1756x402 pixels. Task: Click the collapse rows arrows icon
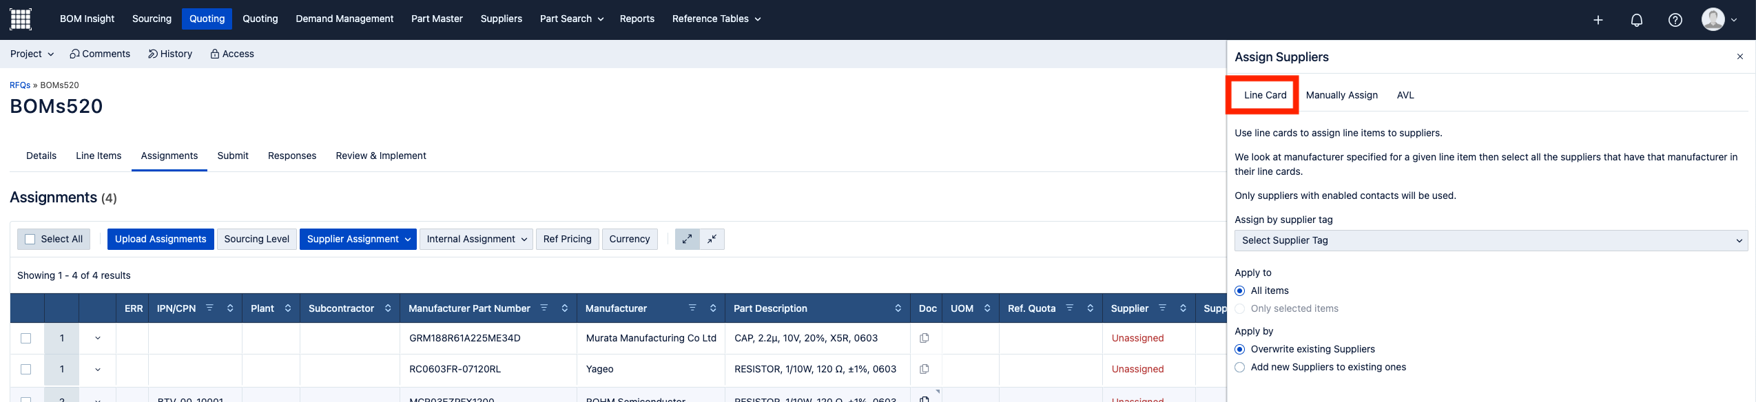[x=712, y=239]
